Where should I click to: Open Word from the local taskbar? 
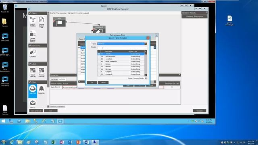click(87, 142)
